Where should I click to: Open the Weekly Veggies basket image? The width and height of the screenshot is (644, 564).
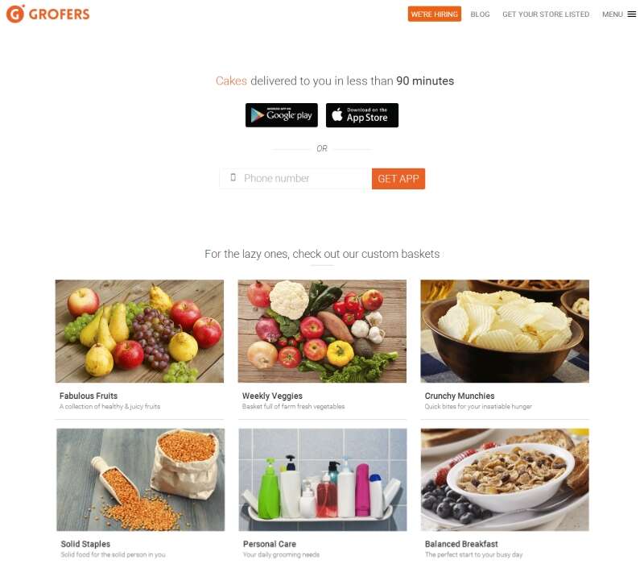tap(323, 331)
